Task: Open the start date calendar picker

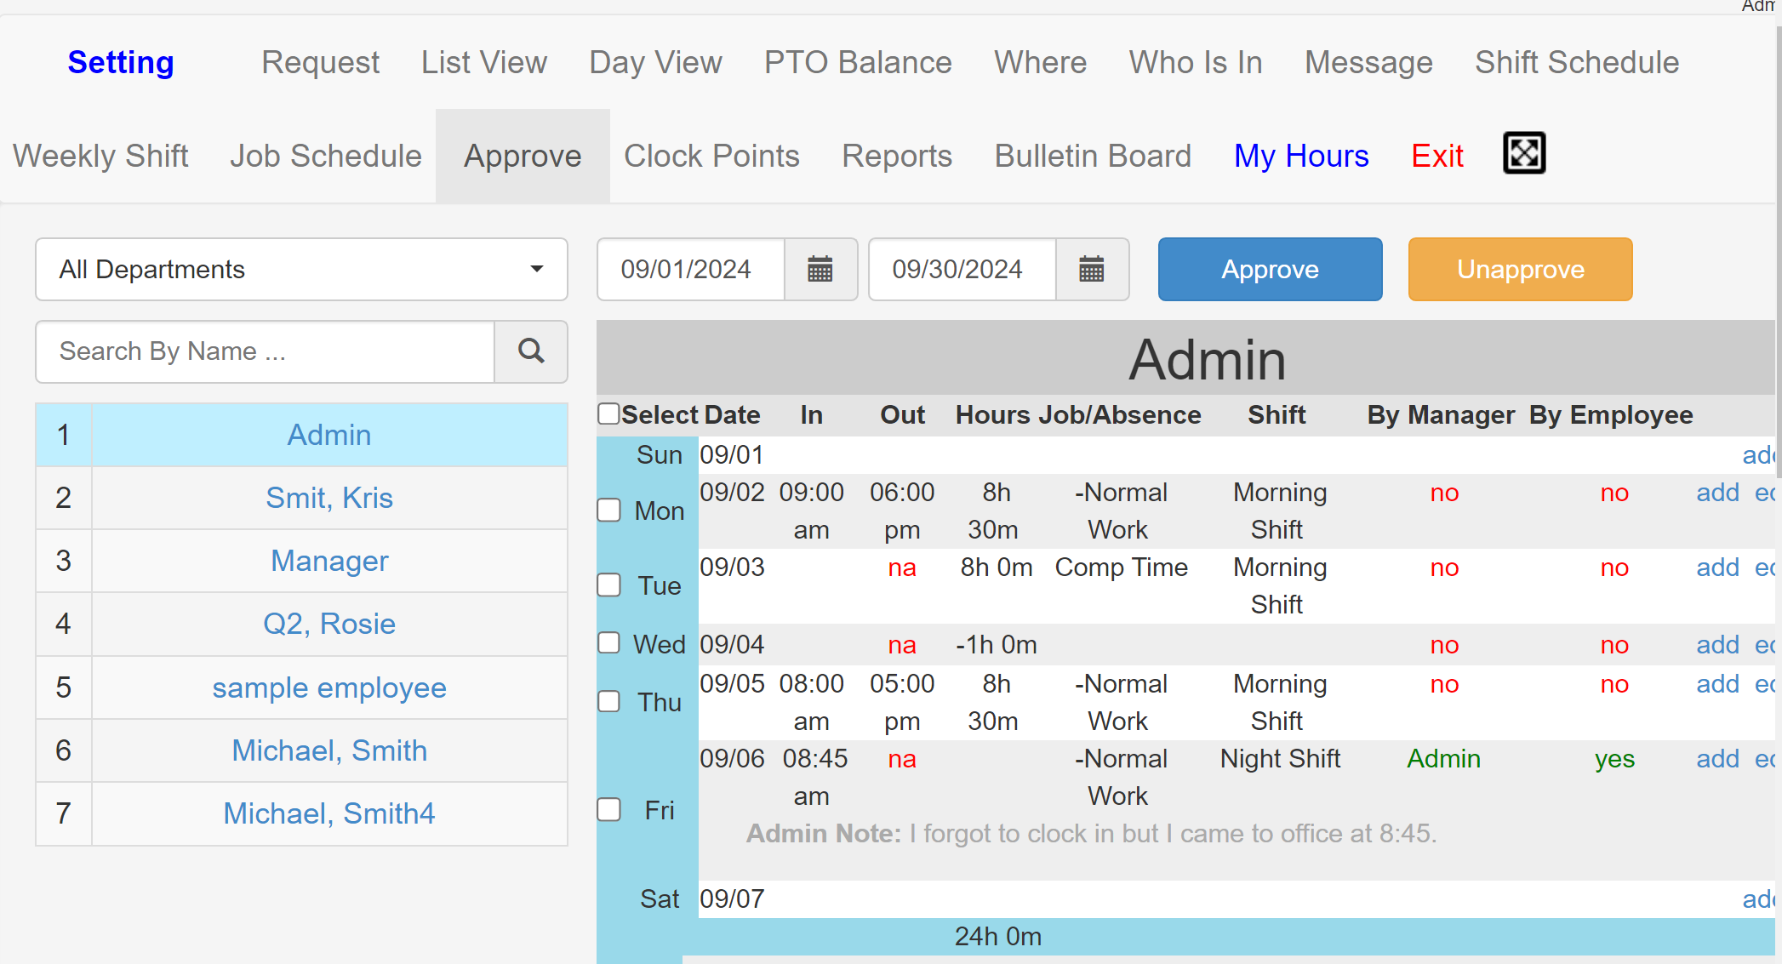Action: click(x=820, y=270)
